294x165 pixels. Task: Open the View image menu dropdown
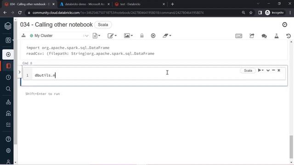tap(128, 36)
